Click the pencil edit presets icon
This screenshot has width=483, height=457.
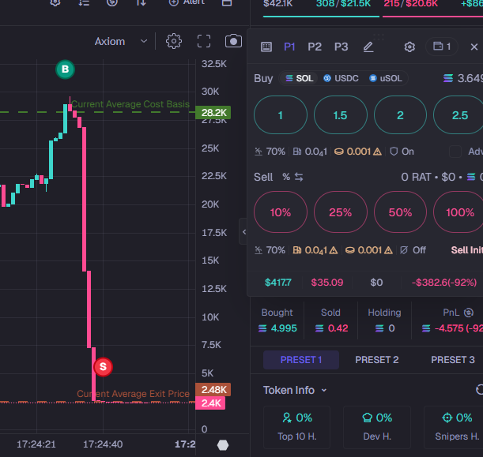click(x=368, y=47)
